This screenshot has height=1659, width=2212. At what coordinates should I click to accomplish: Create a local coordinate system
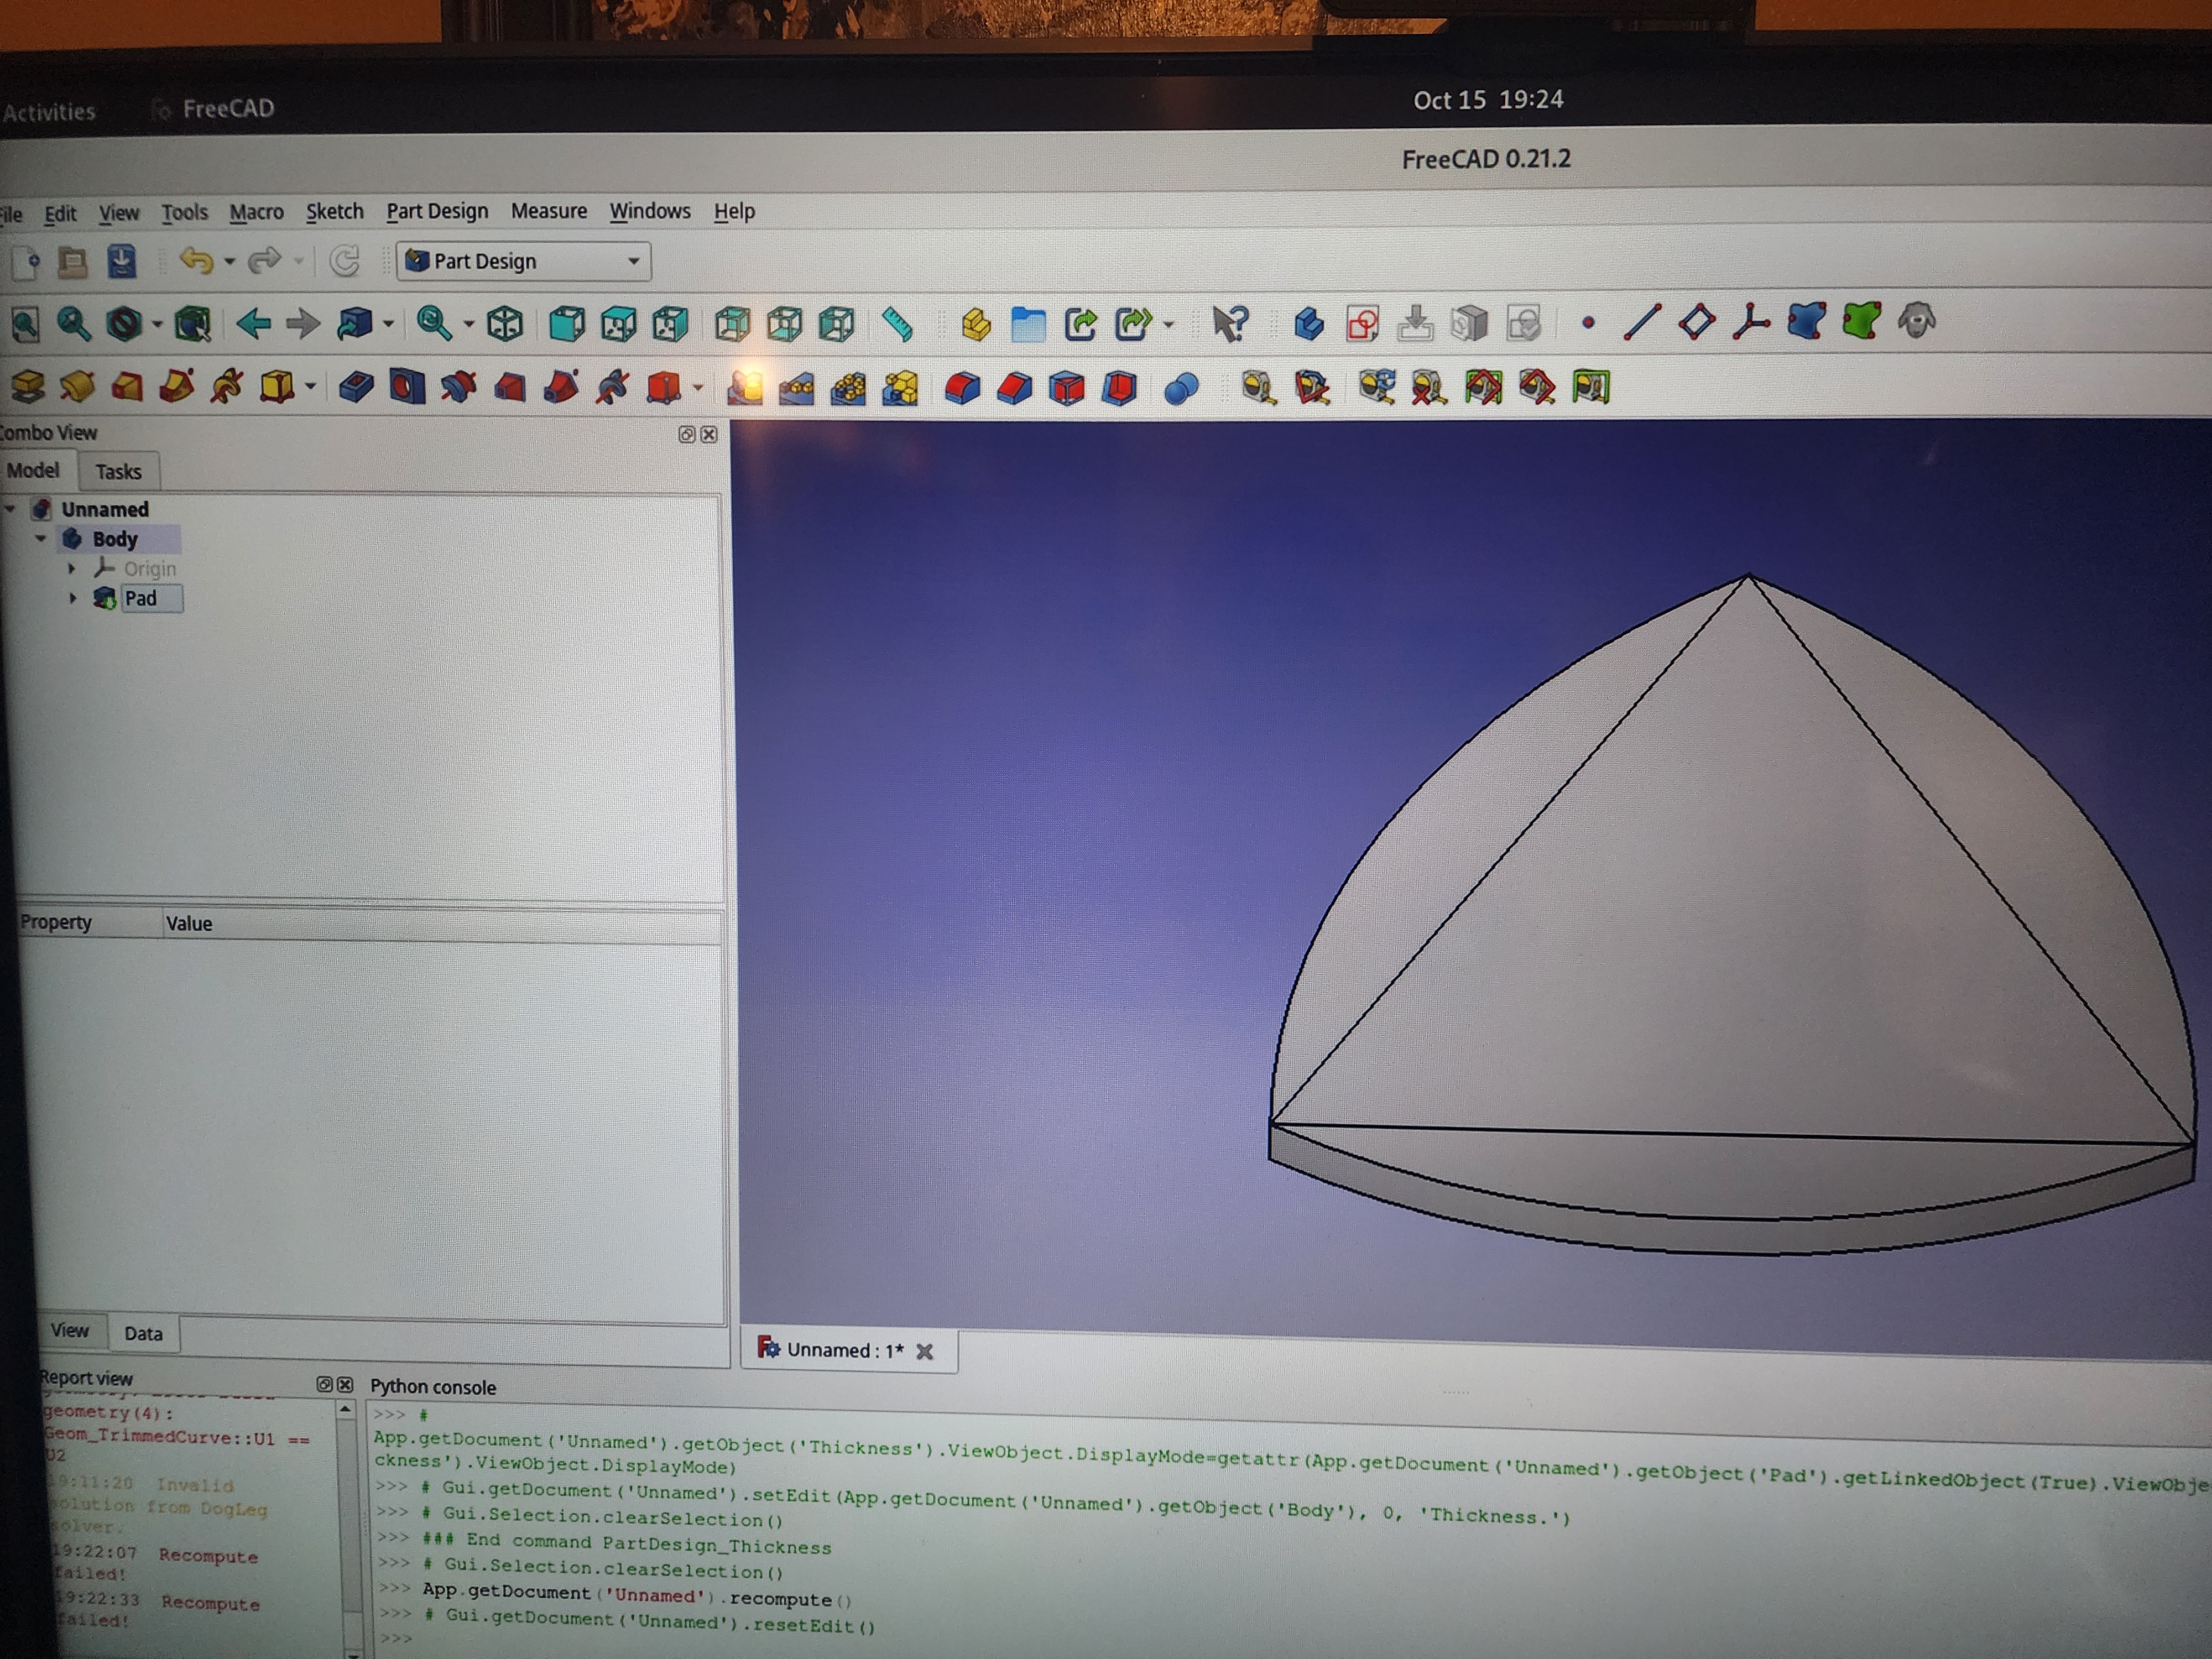1751,322
